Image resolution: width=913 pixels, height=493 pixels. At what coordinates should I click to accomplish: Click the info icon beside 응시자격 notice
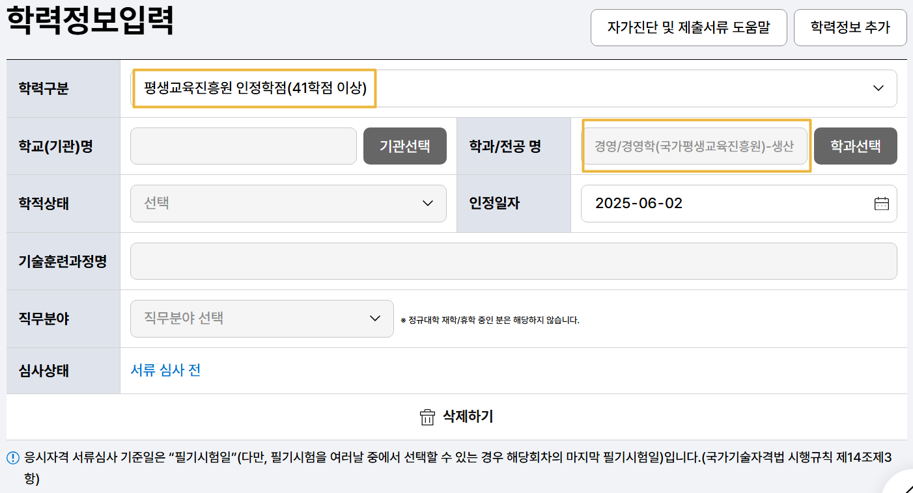(x=12, y=458)
